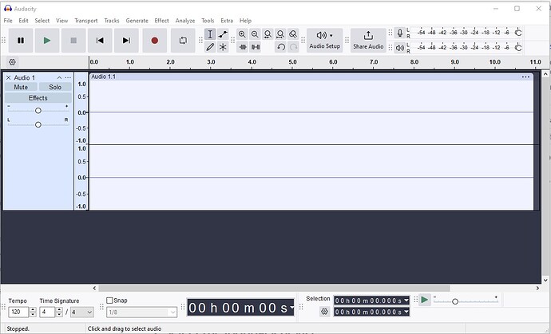Screen dimensions: 551x334
Task: Skip to end of the project
Action: click(126, 41)
